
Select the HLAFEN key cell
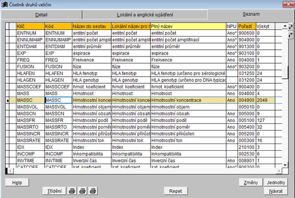tap(30, 74)
